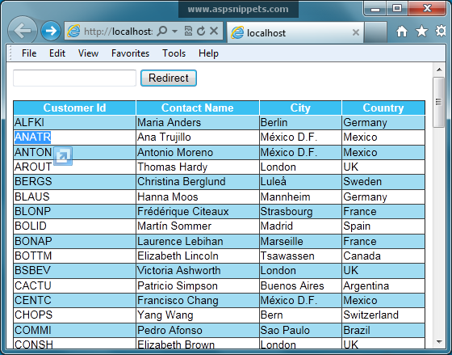Open the Tools gear icon

(x=441, y=32)
